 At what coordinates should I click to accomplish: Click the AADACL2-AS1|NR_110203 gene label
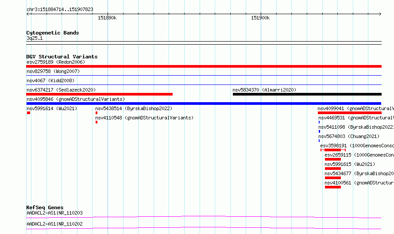coord(54,213)
